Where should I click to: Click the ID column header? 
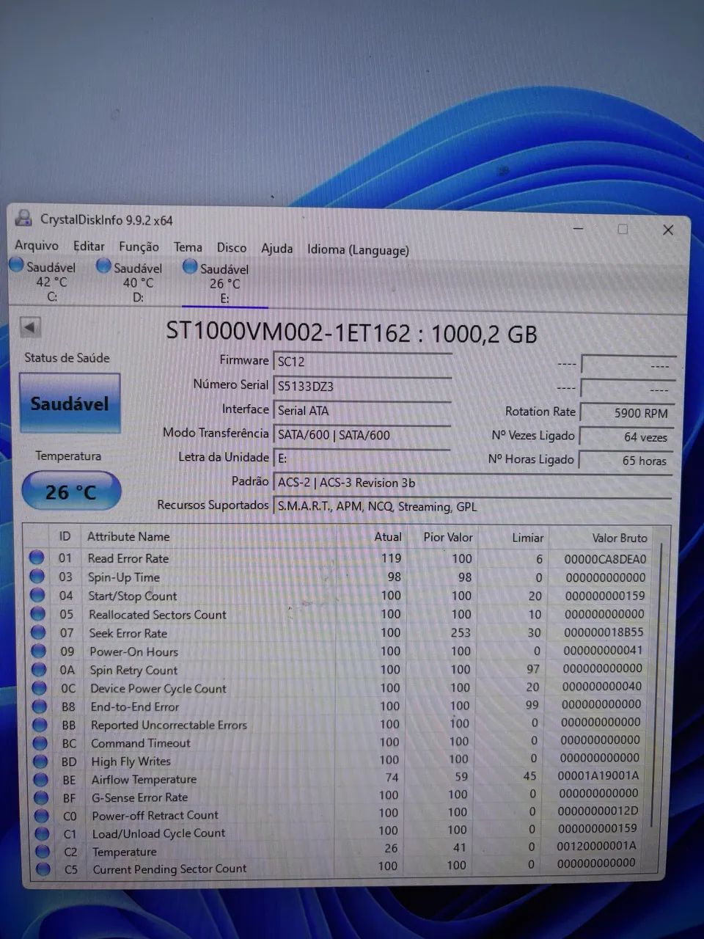[x=65, y=536]
